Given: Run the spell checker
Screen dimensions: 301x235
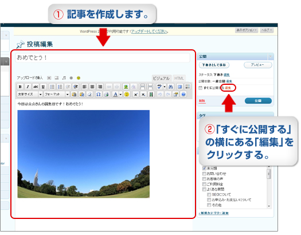Looking at the screenshot, I should pyautogui.click(x=159, y=87).
